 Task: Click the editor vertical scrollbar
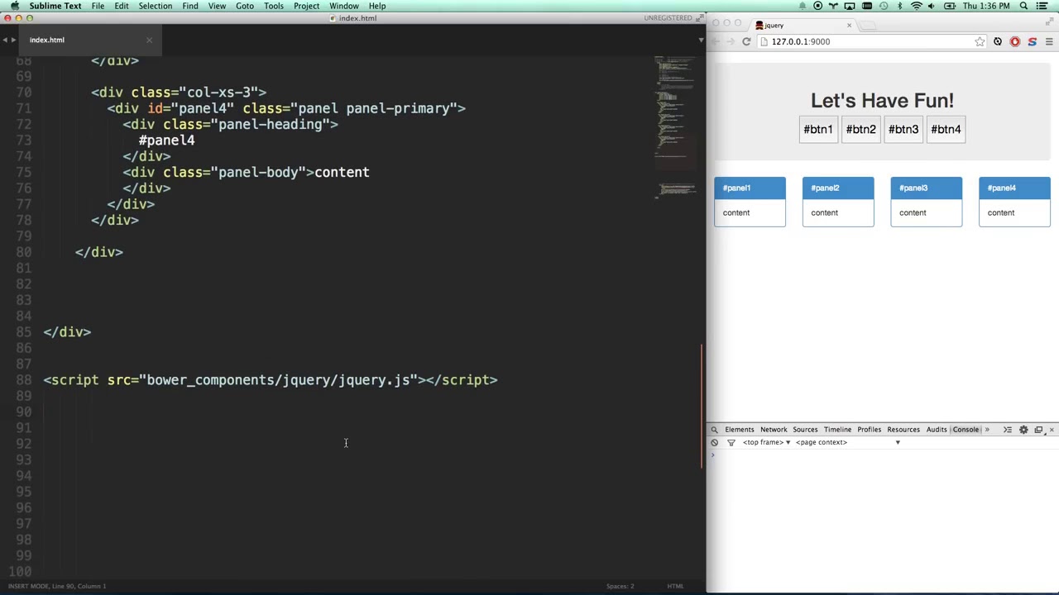[702, 407]
